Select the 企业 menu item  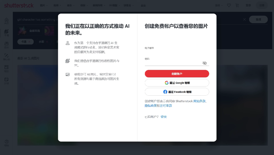(x=143, y=5)
